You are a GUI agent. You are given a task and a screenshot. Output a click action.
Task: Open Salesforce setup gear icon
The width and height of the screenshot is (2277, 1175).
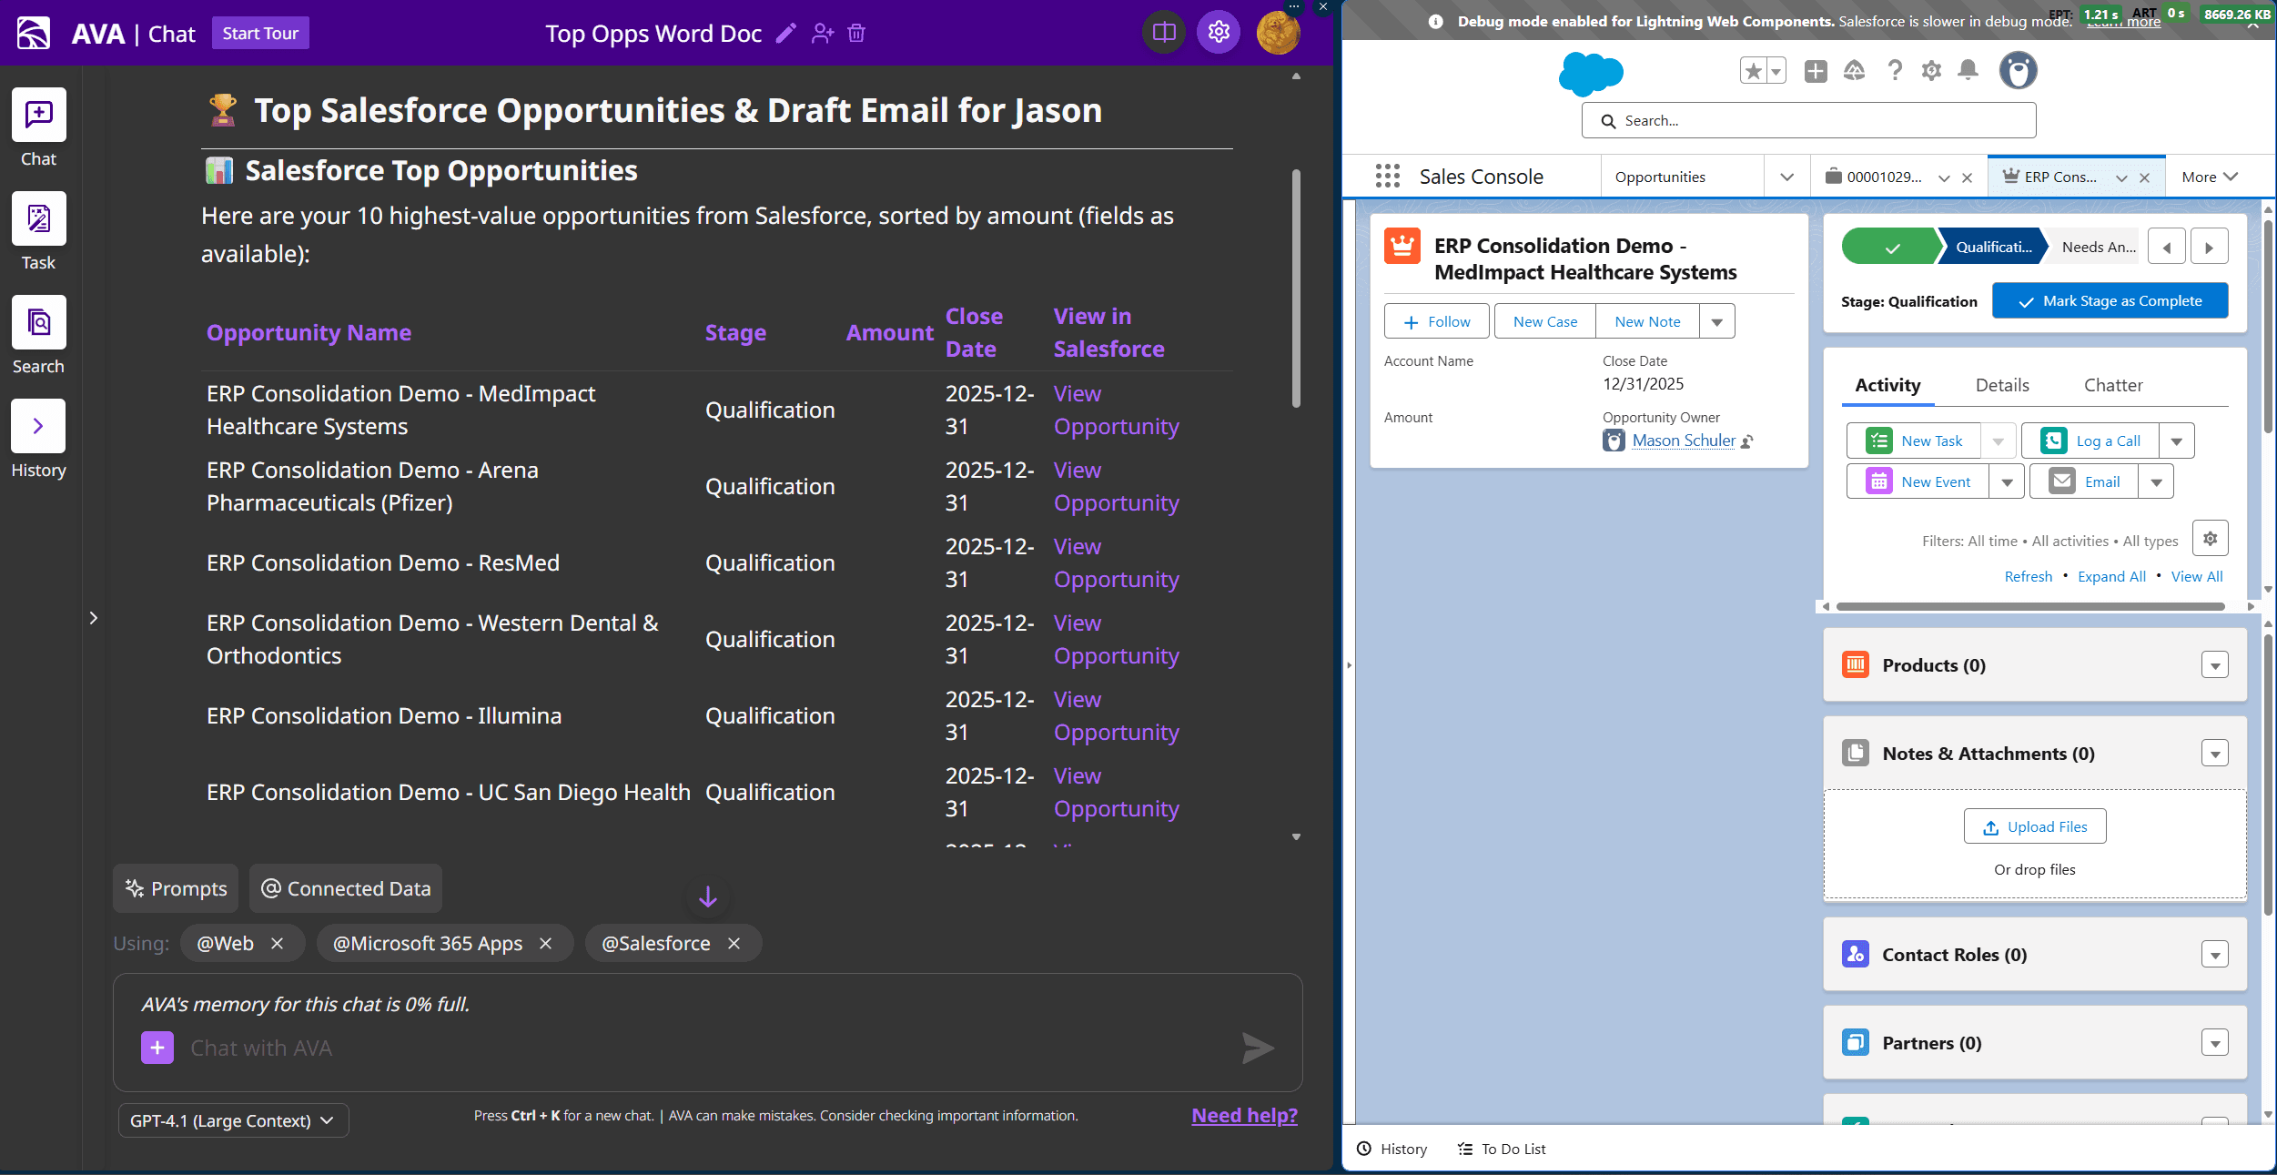1931,70
